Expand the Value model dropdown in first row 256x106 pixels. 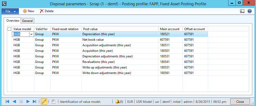pyautogui.click(x=32, y=34)
